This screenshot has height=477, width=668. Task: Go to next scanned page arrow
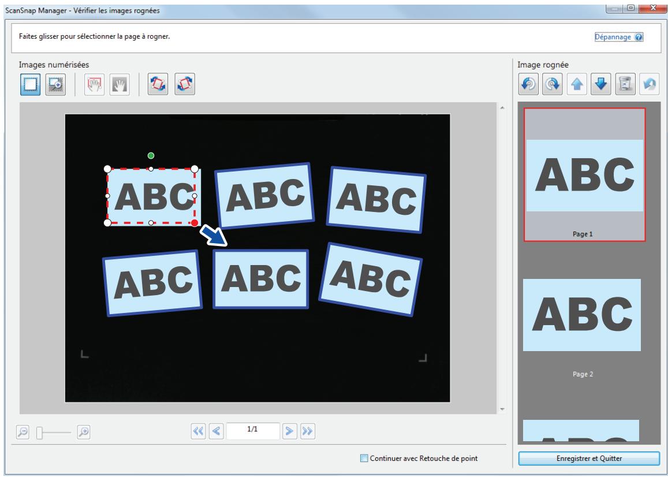(289, 431)
